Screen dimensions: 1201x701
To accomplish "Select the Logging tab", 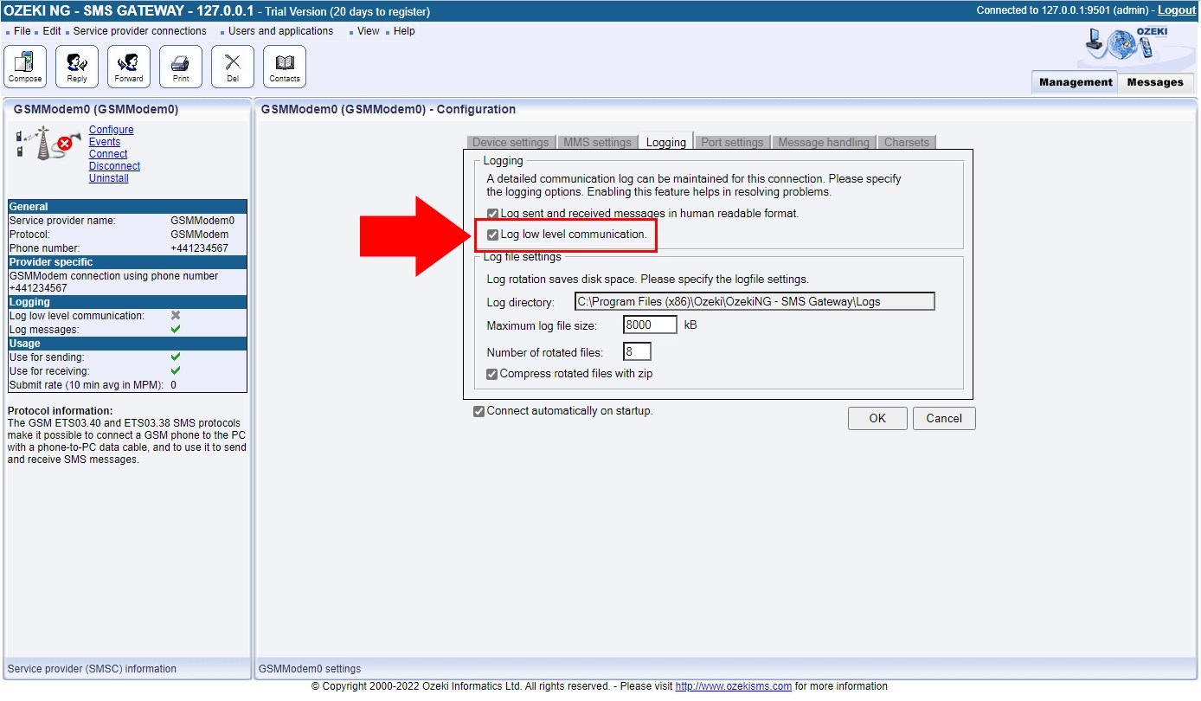I will pyautogui.click(x=666, y=142).
